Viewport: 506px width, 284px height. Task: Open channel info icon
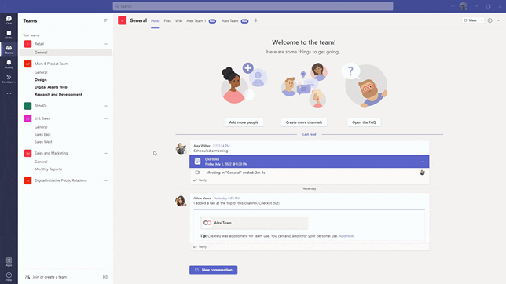tap(489, 20)
